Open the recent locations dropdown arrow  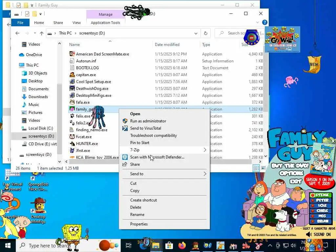(35, 33)
